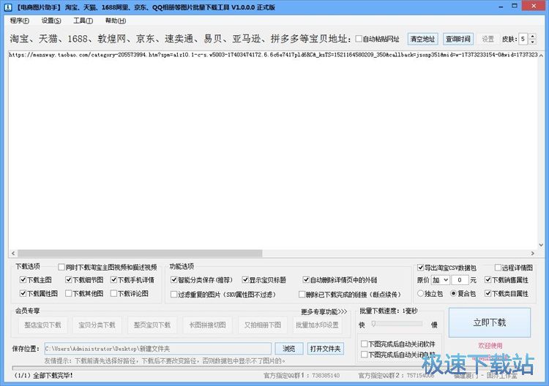The width and height of the screenshot is (549, 386).
Task: Click horizontal scrollbar right arrow
Action: [x=533, y=253]
